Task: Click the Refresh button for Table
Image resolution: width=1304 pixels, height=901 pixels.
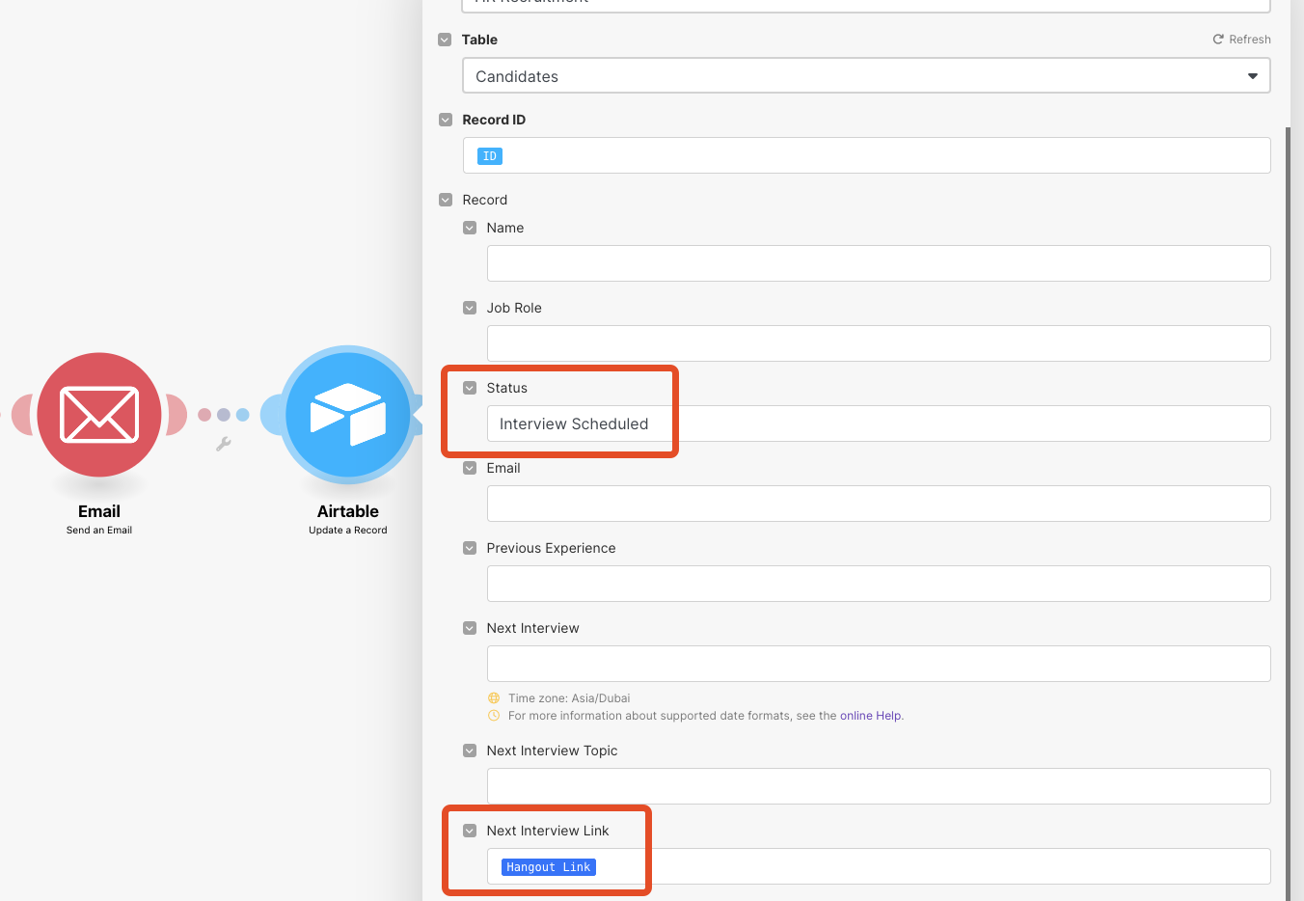Action: 1241,40
